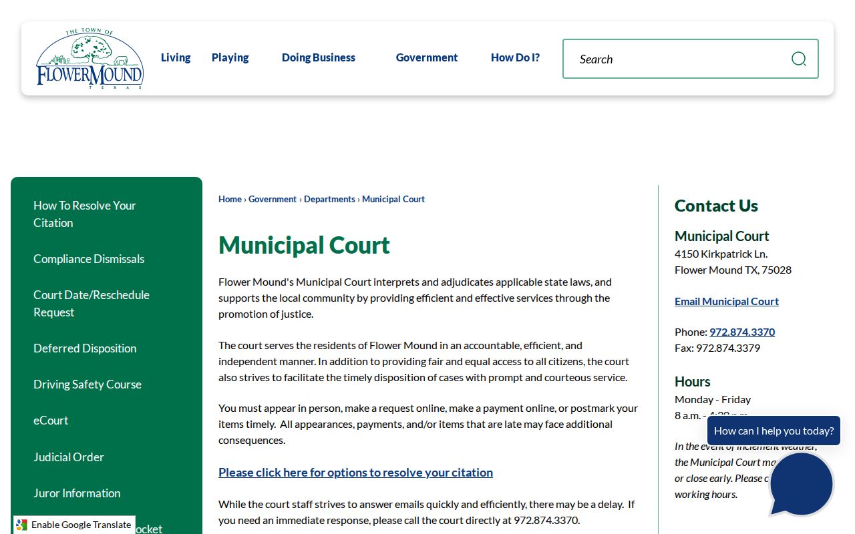
Task: Click Municipal Court breadcrumb
Action: [393, 199]
